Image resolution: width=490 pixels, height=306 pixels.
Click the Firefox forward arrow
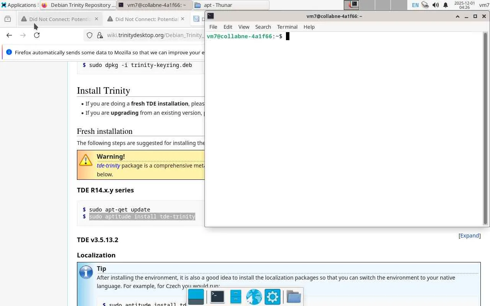pyautogui.click(x=23, y=35)
